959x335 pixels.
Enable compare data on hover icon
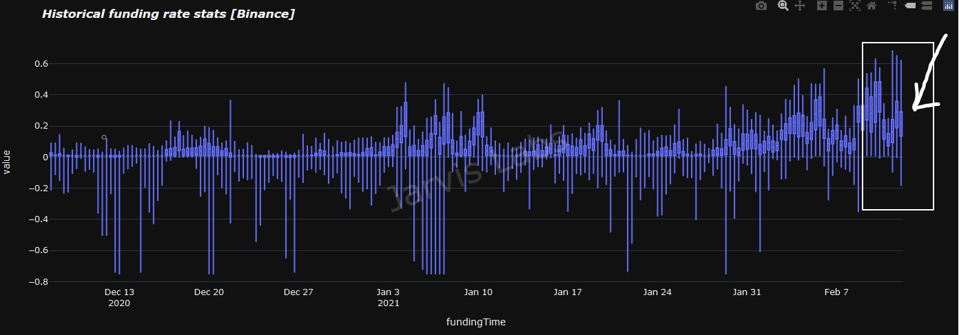(x=927, y=6)
